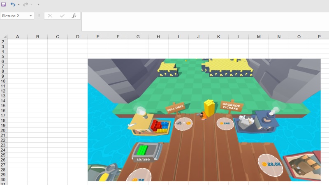Click the 13/150 storage counter in picture
The image size is (329, 185).
(143, 160)
